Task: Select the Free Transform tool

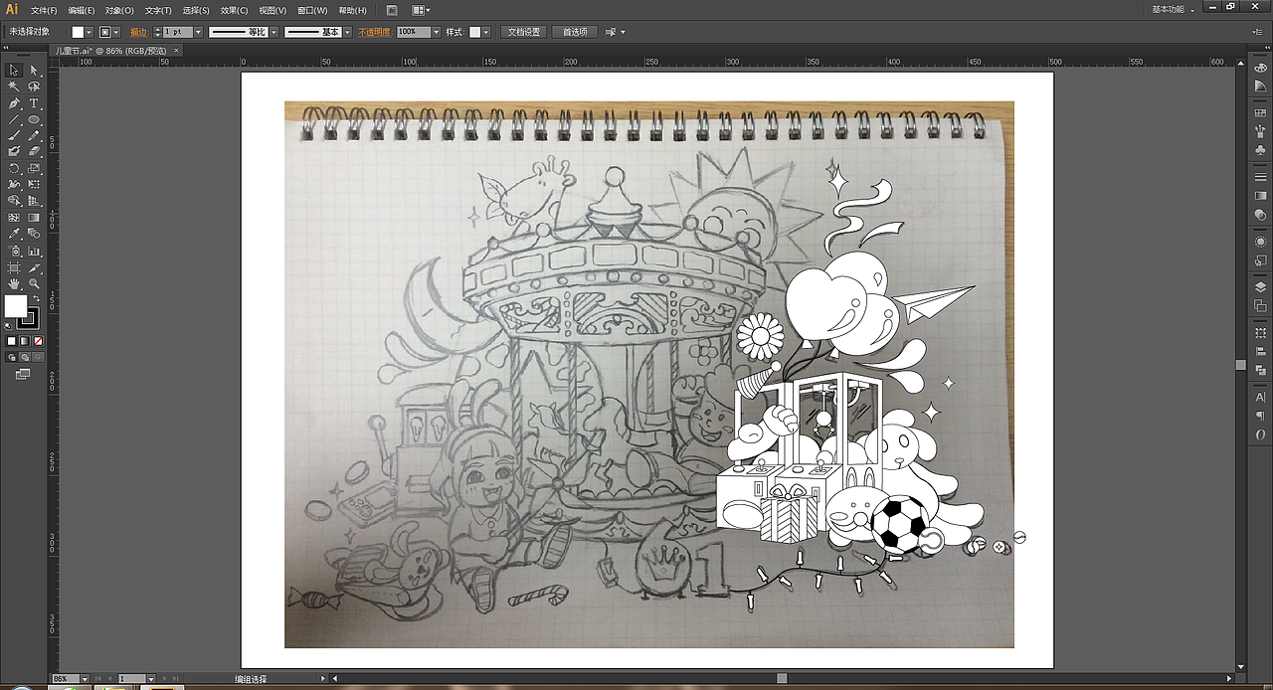Action: click(x=34, y=185)
